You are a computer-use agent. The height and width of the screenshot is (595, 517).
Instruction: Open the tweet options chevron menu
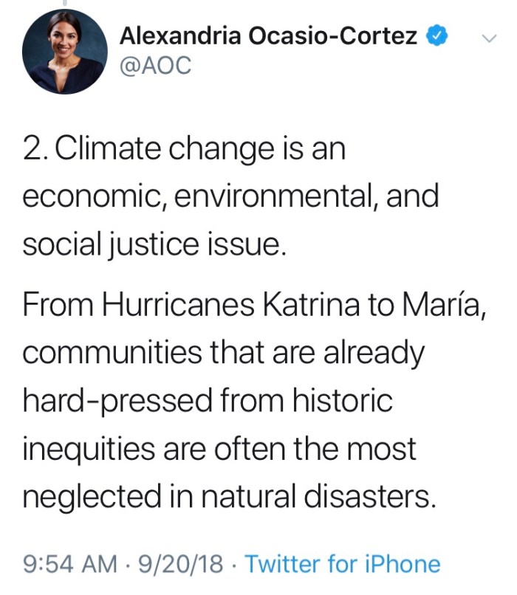tap(487, 37)
